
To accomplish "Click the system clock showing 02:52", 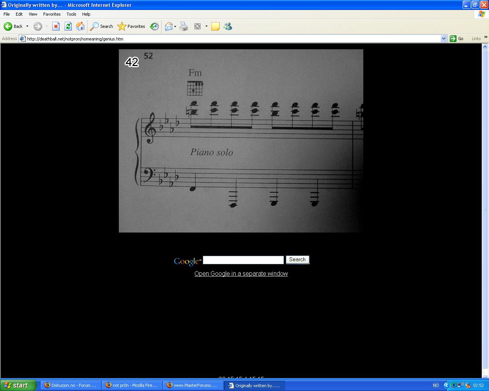I will click(478, 385).
